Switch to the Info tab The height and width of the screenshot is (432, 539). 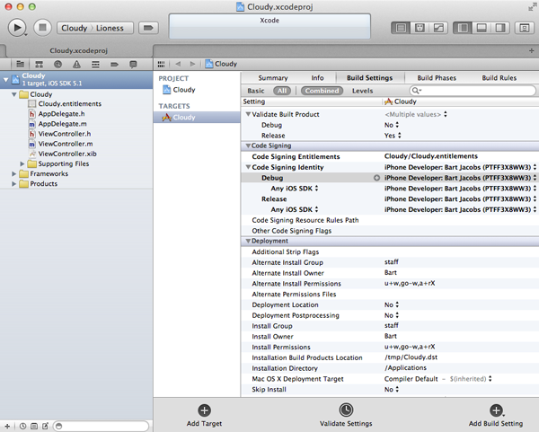317,78
